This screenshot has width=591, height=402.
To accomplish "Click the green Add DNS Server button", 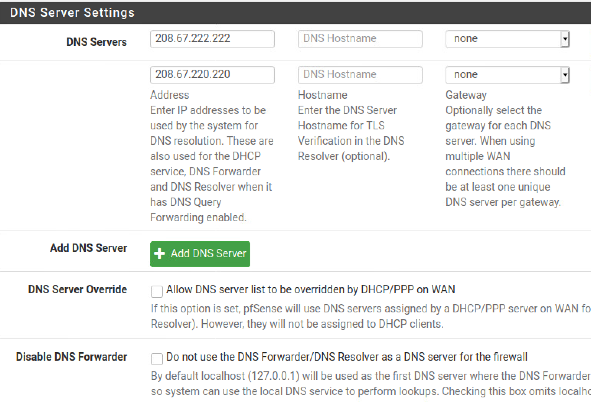I will (x=200, y=254).
